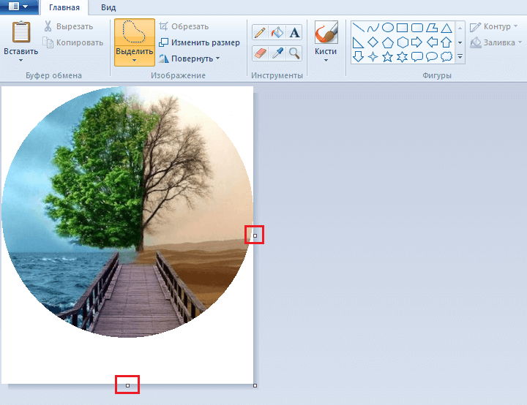Click the Brushes (Кисти) icon
The width and height of the screenshot is (527, 405).
[326, 34]
